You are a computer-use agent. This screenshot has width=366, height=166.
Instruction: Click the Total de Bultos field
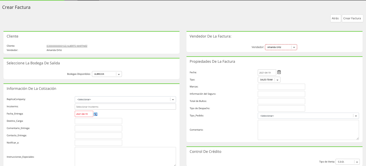point(281,101)
